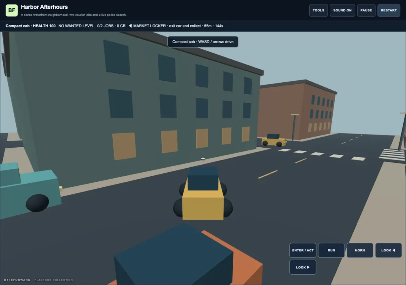Click the PLAYBOOK COLLECTION footer text
Viewport: 406px width, 285px height.
54,280
